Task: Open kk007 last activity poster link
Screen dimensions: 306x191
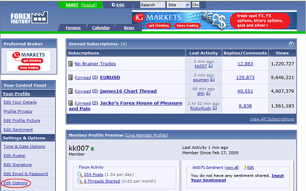Action: tap(201, 66)
